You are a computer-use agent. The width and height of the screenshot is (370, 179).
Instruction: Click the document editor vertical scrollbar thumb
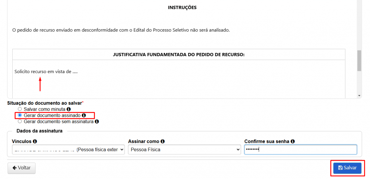(x=359, y=61)
